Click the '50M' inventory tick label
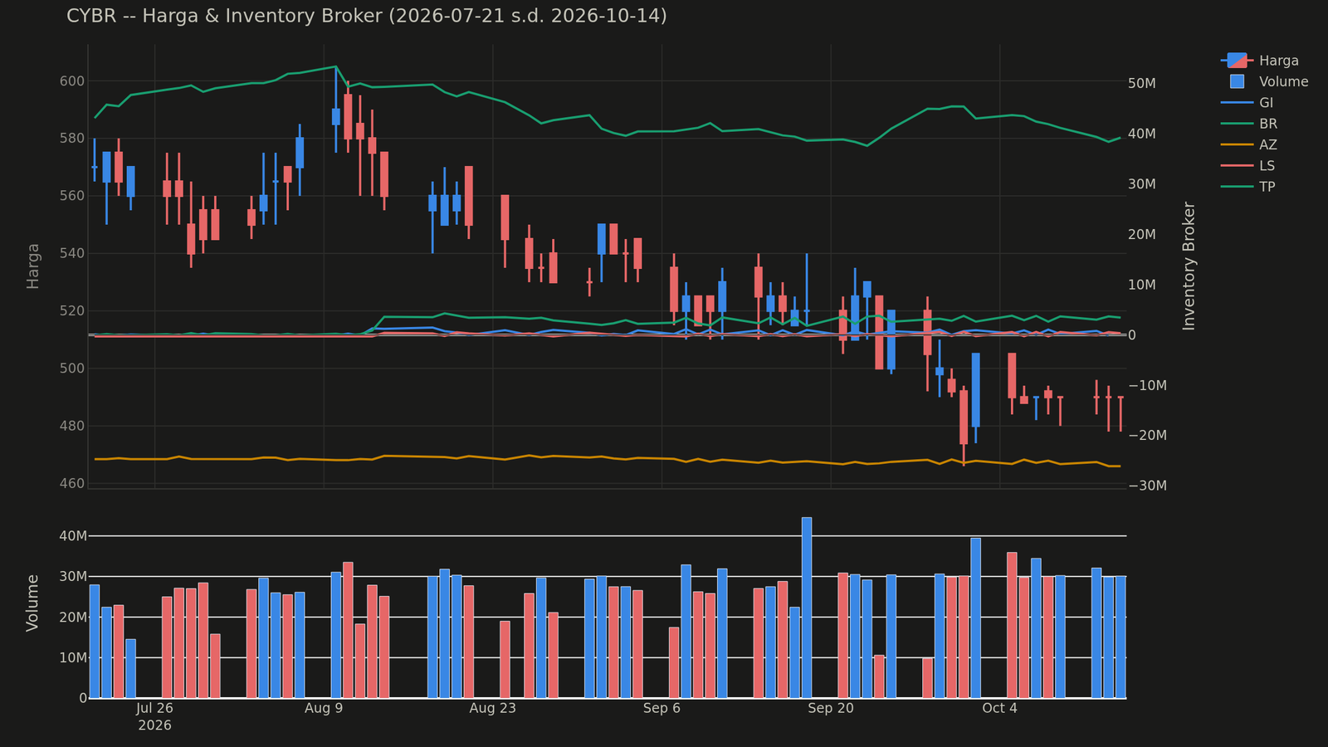Screen dimensions: 1328x747 [x=1142, y=84]
